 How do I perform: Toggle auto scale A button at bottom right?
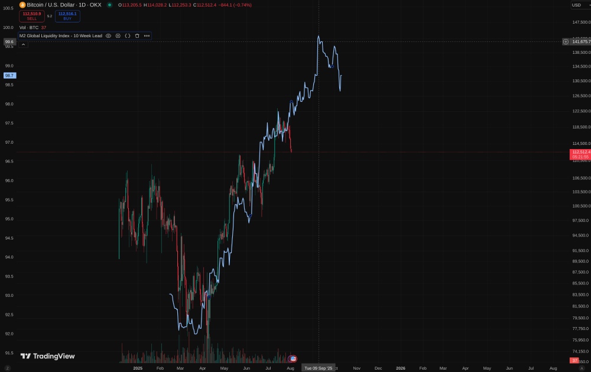click(582, 368)
